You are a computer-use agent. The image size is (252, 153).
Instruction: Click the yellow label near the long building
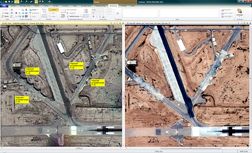77,65
